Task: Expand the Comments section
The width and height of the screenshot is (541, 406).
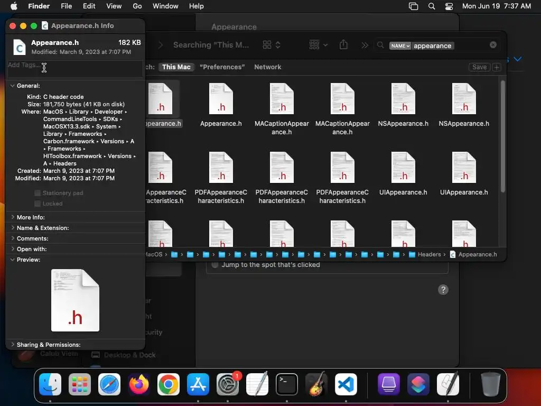Action: click(x=13, y=238)
